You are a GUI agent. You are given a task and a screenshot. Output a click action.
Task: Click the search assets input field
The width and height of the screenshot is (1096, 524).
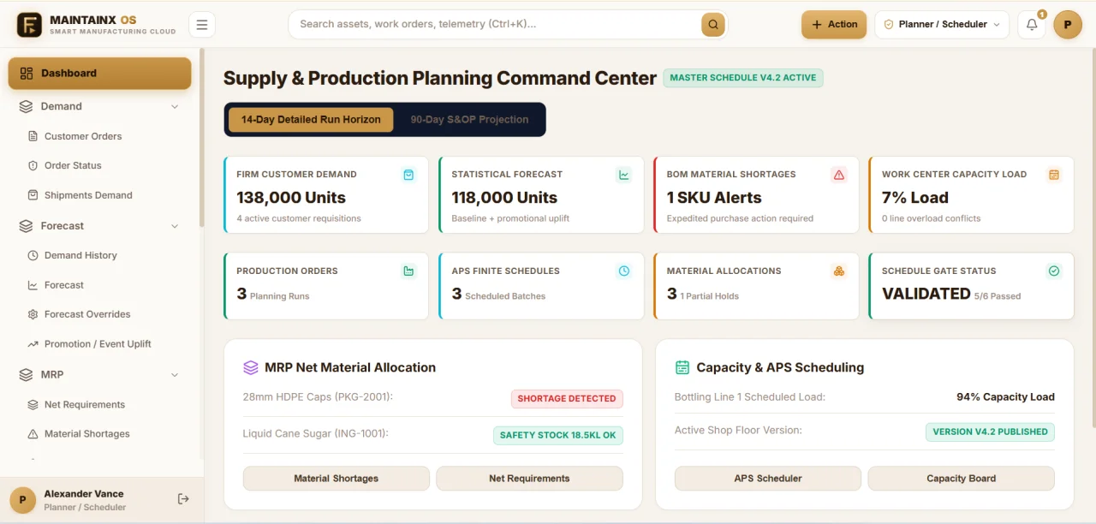click(x=497, y=25)
